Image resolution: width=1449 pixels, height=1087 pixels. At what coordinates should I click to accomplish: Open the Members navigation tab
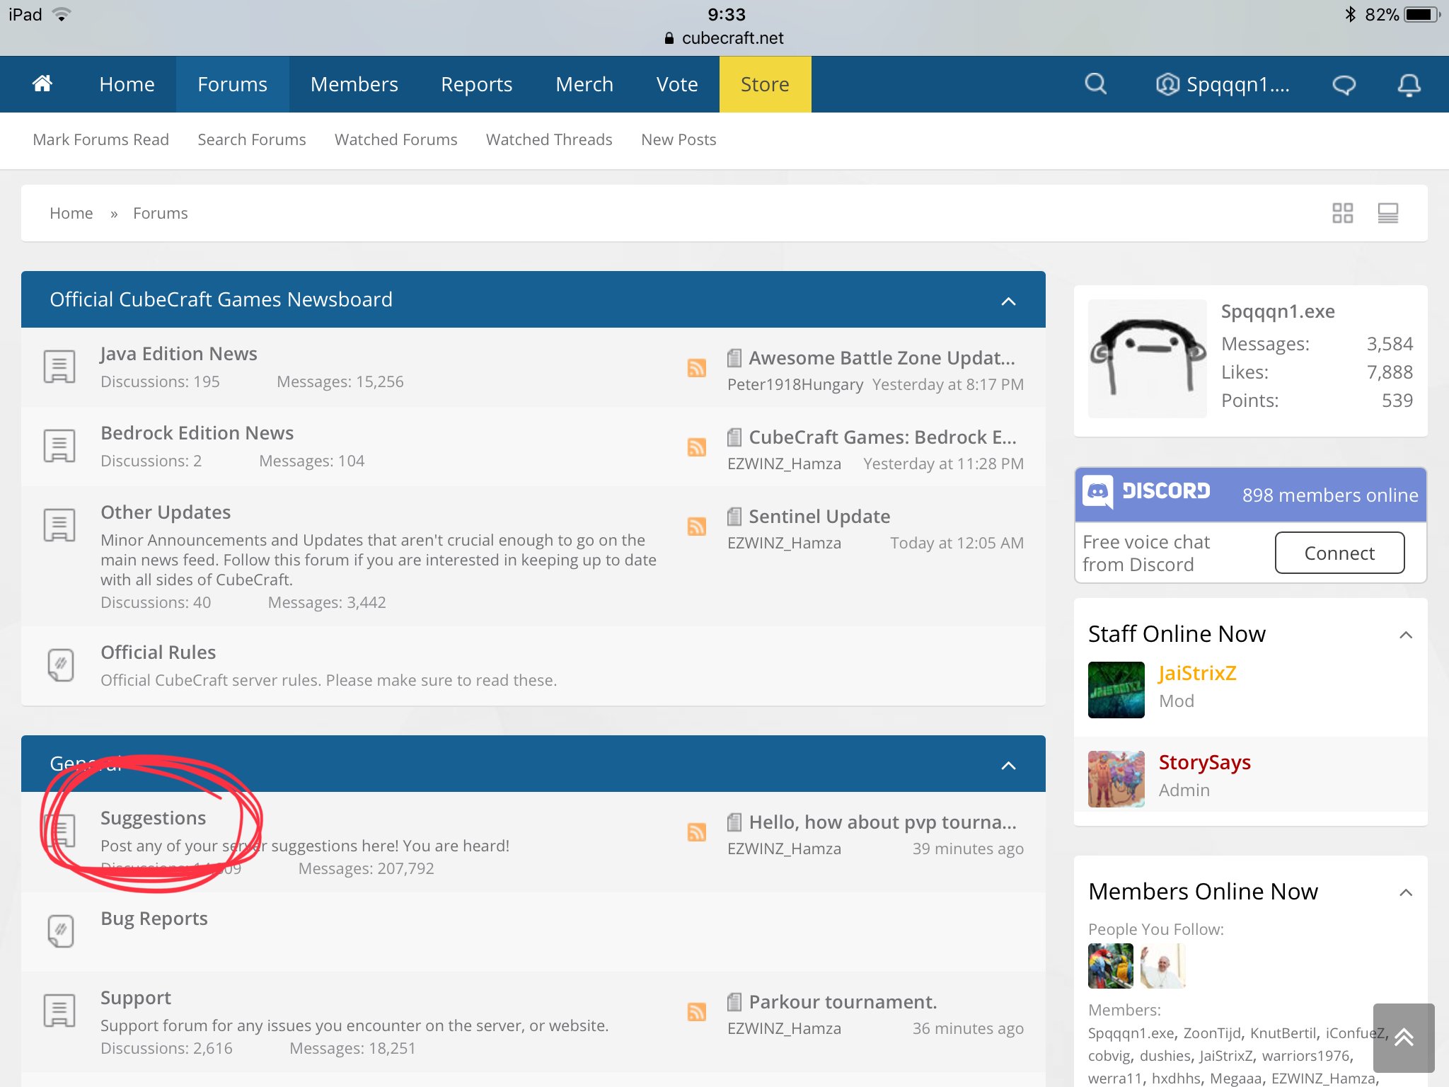pyautogui.click(x=354, y=84)
